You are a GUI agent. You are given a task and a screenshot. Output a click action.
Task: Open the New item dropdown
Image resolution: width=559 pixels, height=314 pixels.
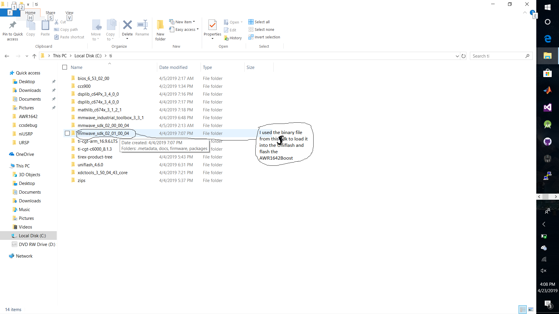pos(182,22)
